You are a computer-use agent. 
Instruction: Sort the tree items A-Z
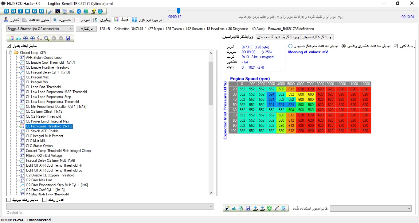tap(39, 38)
